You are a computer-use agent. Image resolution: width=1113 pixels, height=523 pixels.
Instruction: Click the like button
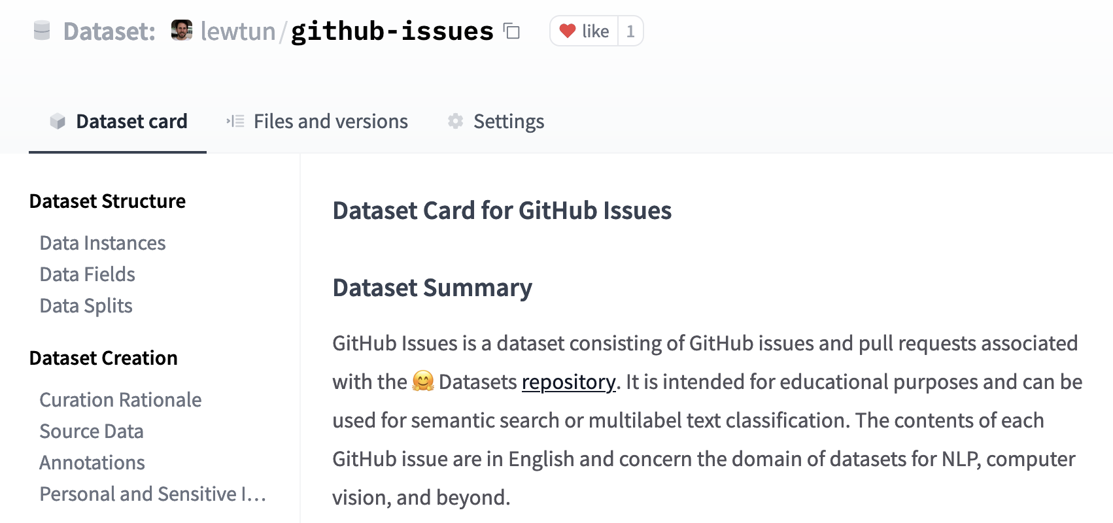click(x=586, y=30)
